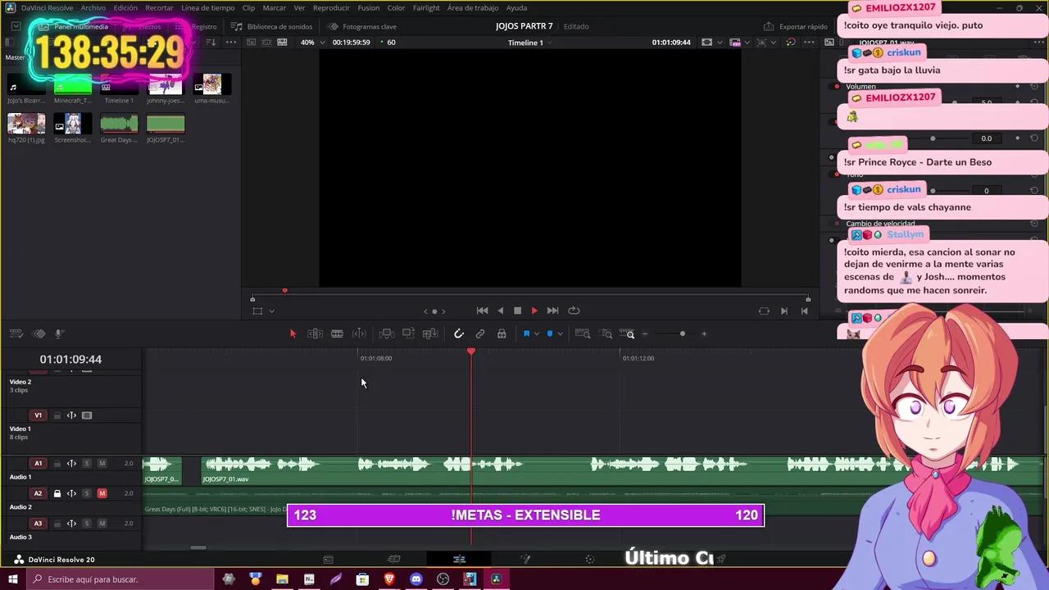Play timeline in reverse
The width and height of the screenshot is (1049, 590).
pyautogui.click(x=501, y=311)
